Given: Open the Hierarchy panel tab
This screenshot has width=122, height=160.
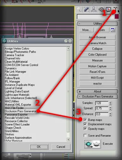Looking at the screenshot, I should pyautogui.click(x=94, y=10).
